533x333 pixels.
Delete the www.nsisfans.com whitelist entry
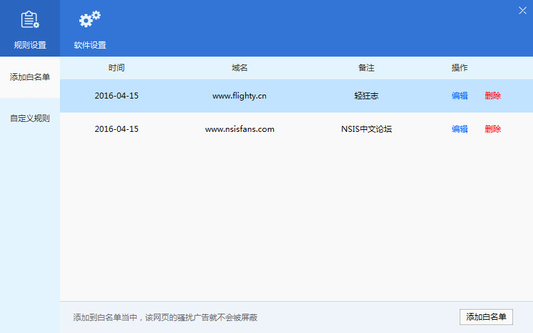coord(493,129)
